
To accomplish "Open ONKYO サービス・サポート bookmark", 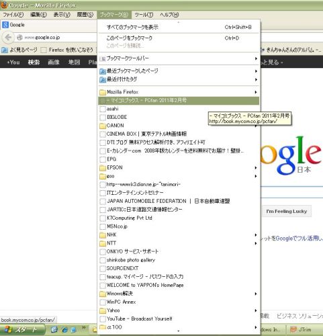I will point(179,251).
